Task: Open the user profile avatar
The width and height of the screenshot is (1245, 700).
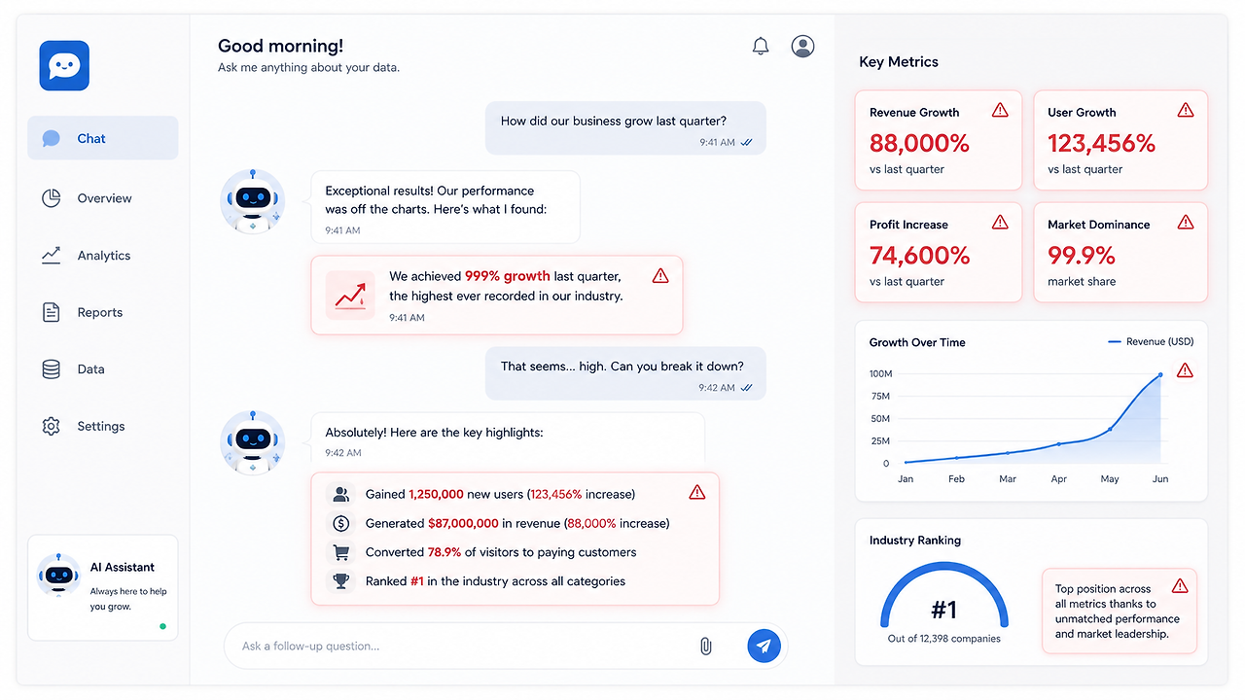Action: [802, 46]
